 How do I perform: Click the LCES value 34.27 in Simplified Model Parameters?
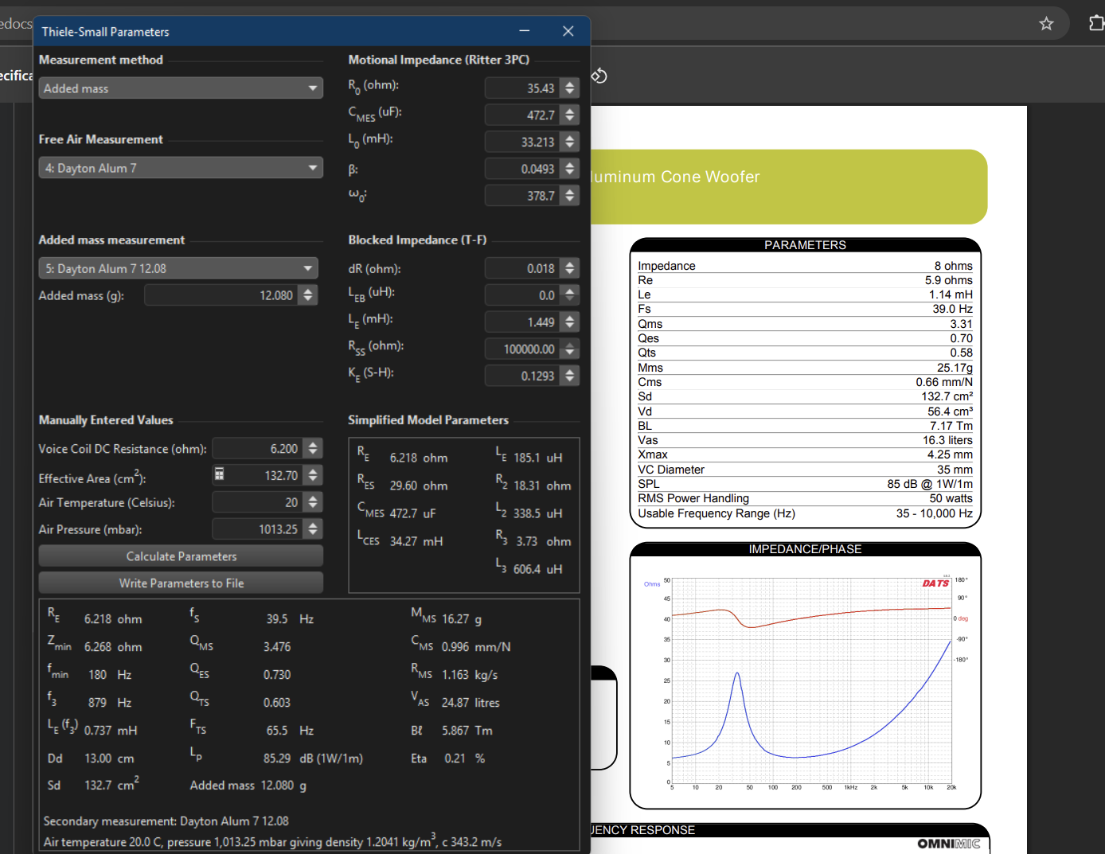click(x=404, y=541)
